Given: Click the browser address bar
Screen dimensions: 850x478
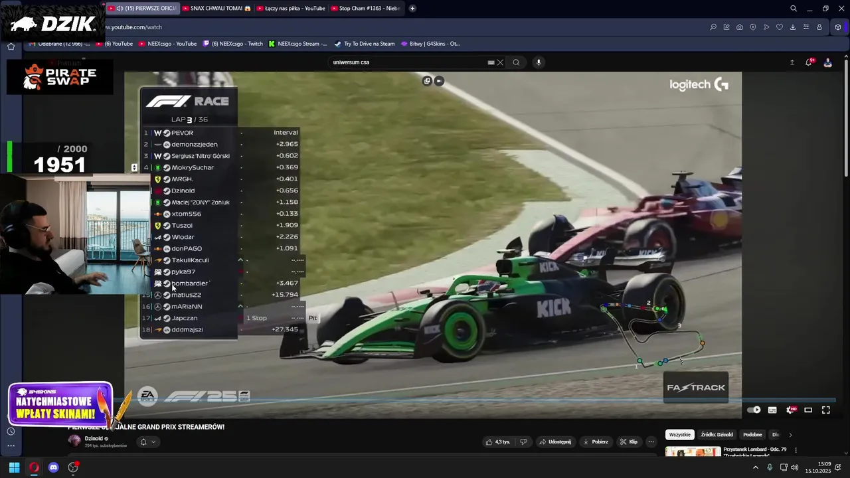Looking at the screenshot, I should [398, 27].
